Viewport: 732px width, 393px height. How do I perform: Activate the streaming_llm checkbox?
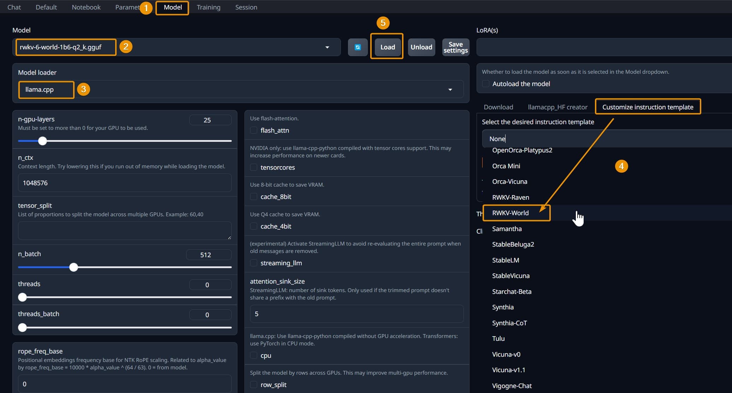tap(254, 263)
